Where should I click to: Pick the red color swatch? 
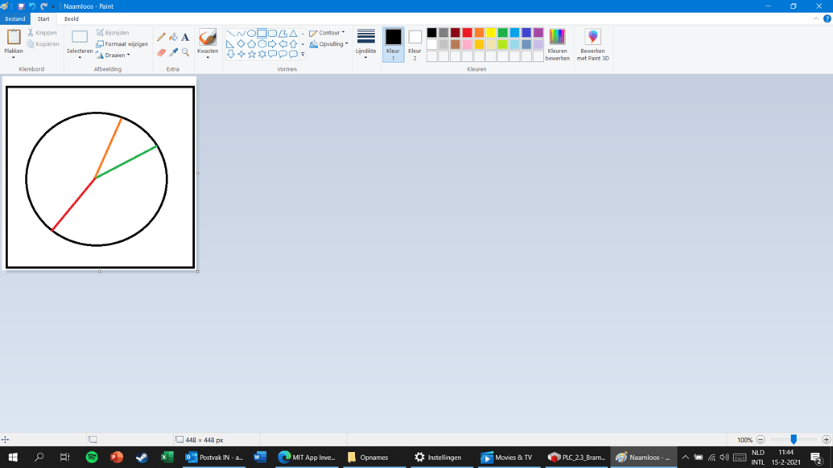[467, 33]
